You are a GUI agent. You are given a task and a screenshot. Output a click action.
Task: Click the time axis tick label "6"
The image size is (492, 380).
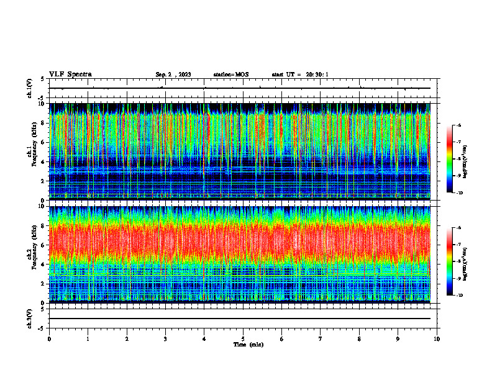point(282,339)
